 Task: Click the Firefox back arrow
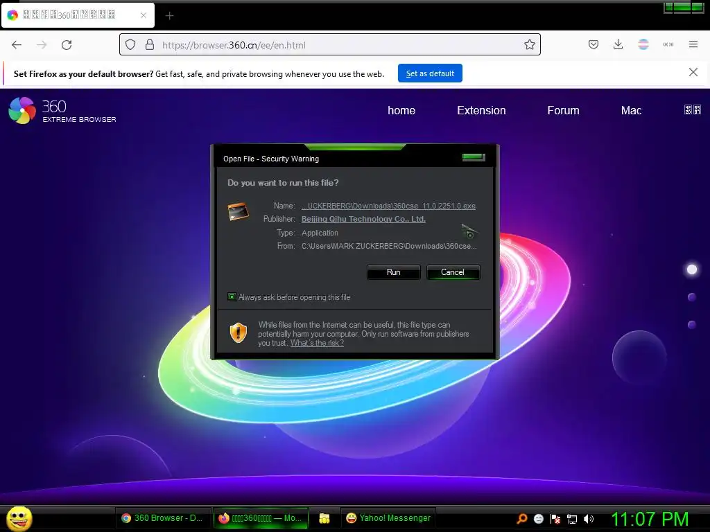click(x=17, y=45)
